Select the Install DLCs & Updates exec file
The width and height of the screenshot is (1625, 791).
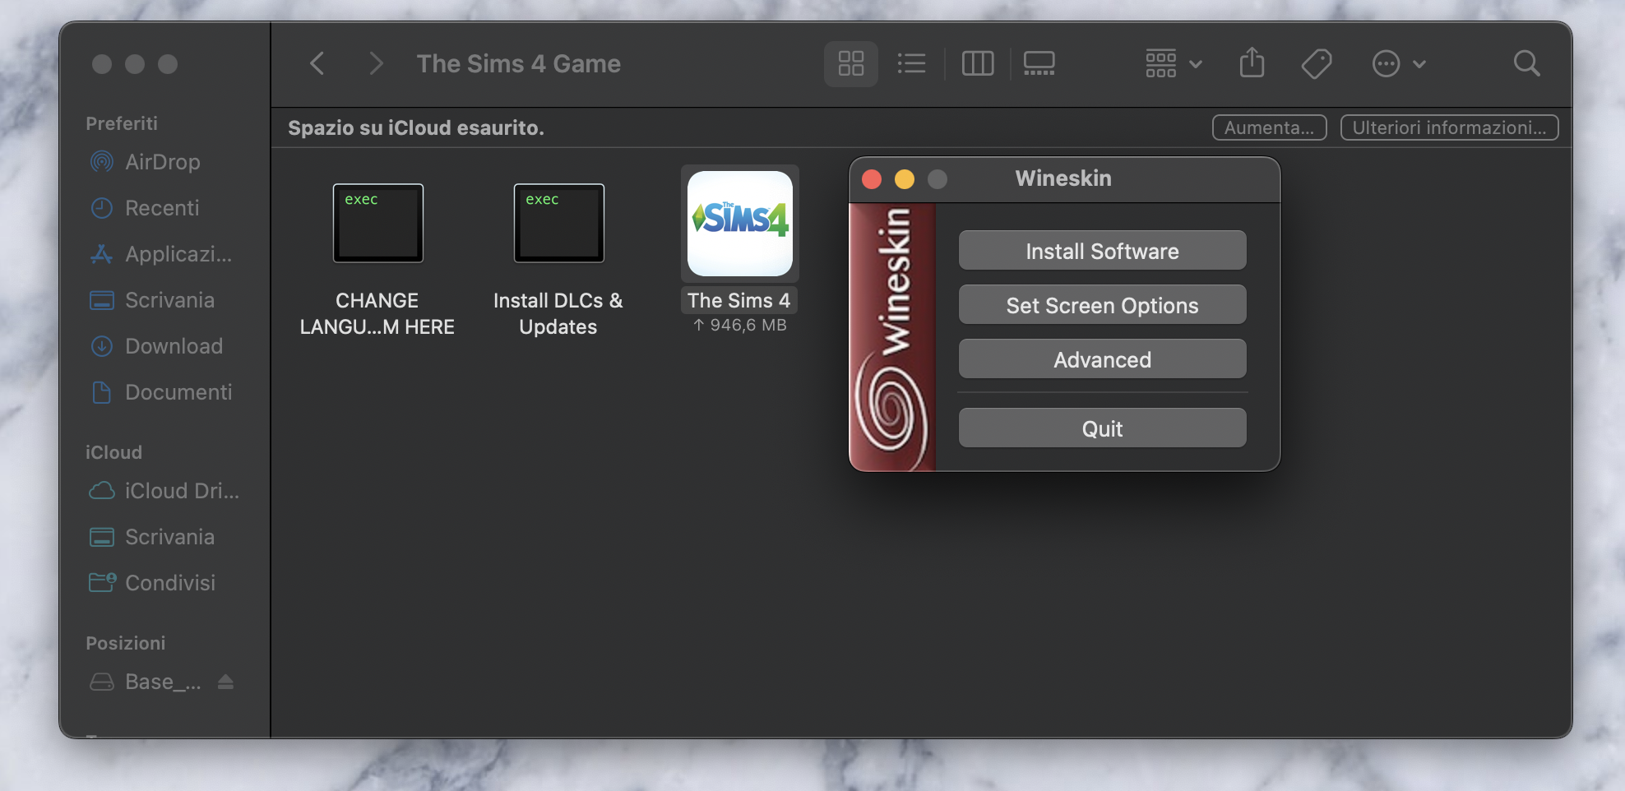[x=558, y=223]
